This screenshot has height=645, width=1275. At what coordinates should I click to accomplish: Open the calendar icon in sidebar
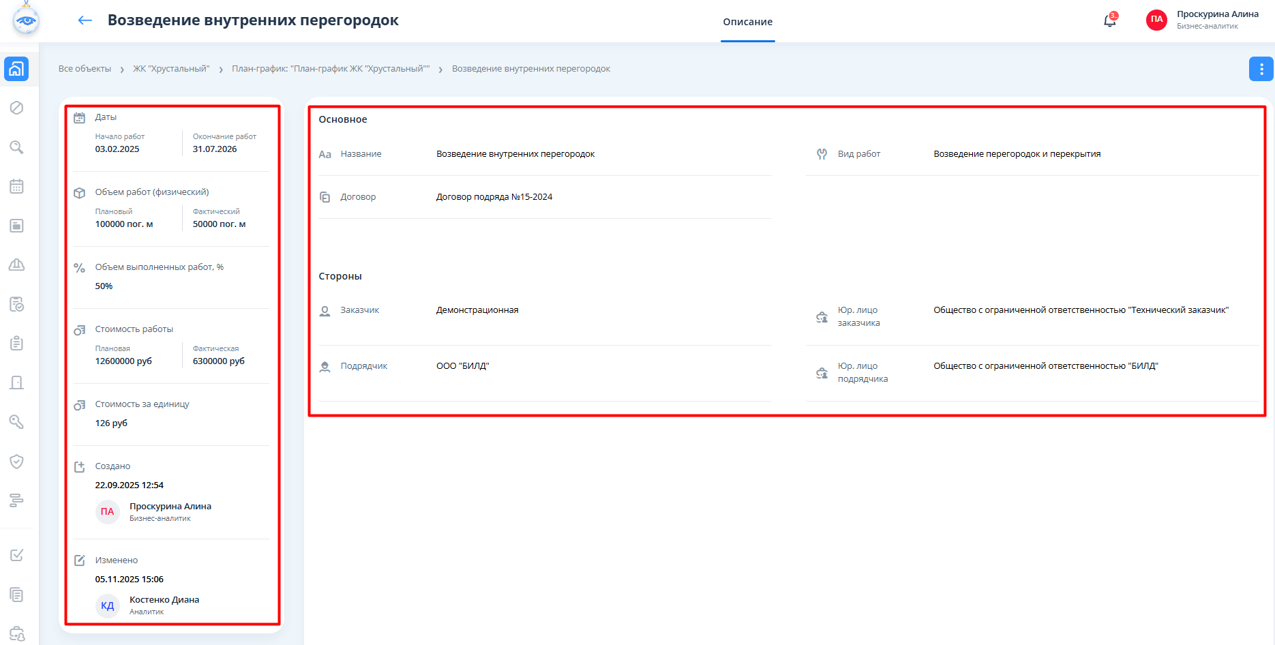16,186
